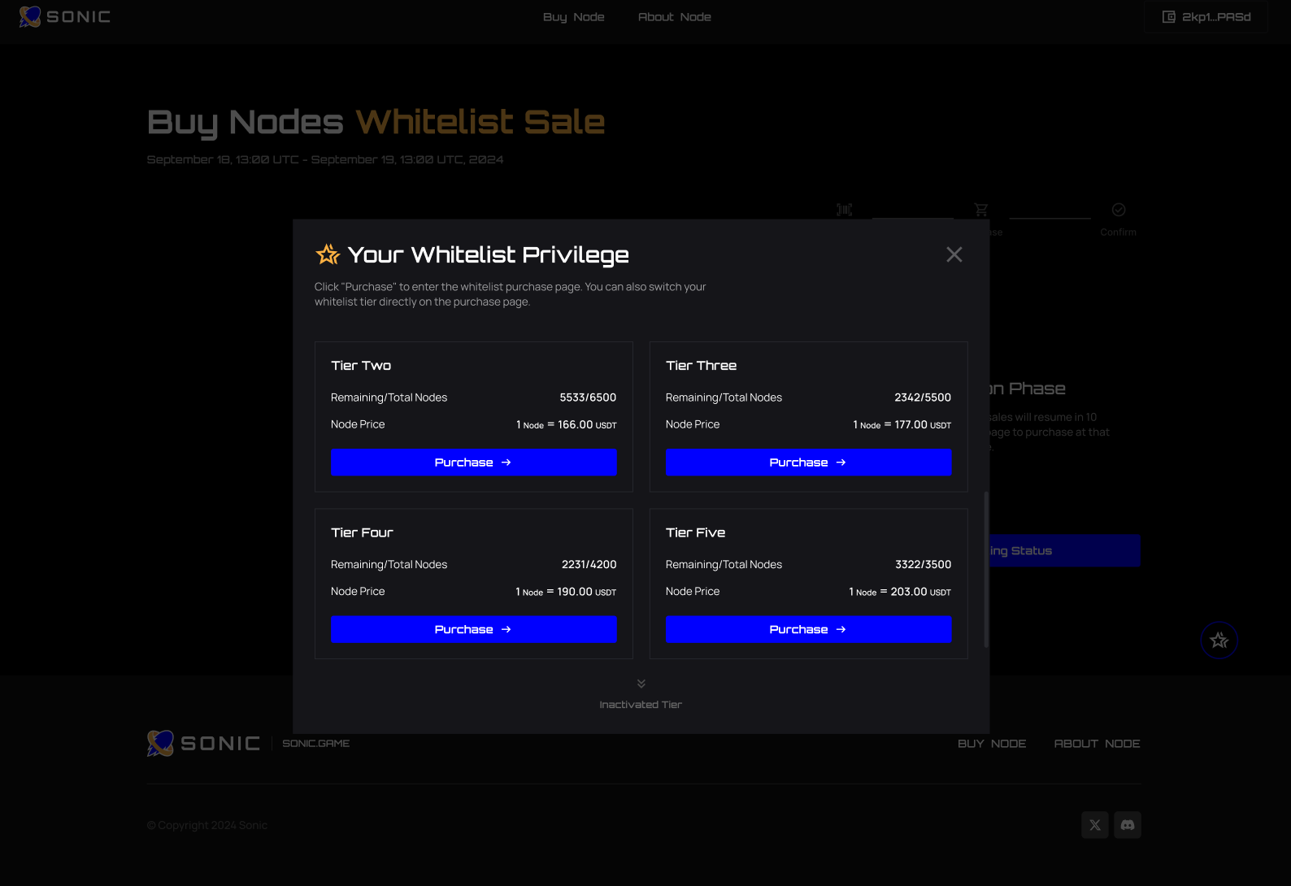Expand the Inactivated Tier section
The height and width of the screenshot is (886, 1291).
[x=641, y=705]
